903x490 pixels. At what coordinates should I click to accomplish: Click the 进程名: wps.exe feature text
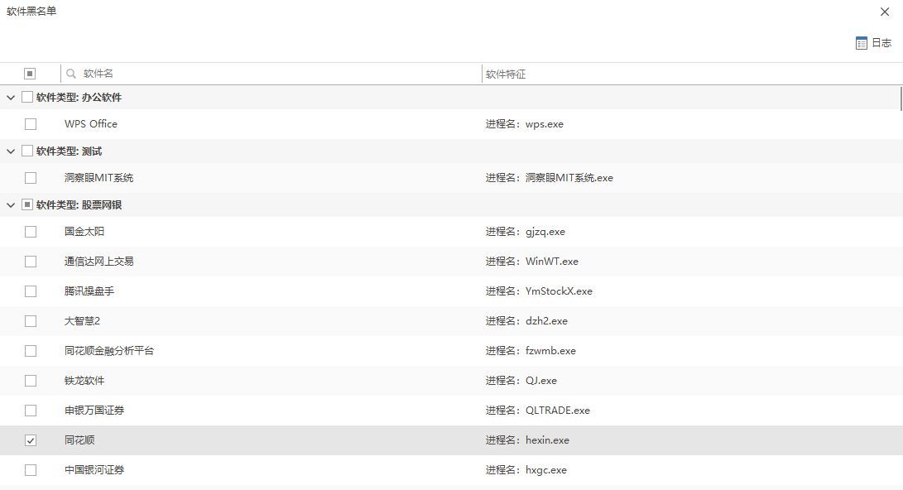[x=525, y=124]
